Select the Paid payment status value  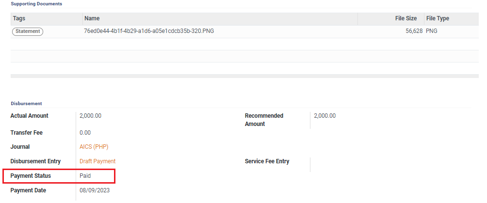pos(85,176)
